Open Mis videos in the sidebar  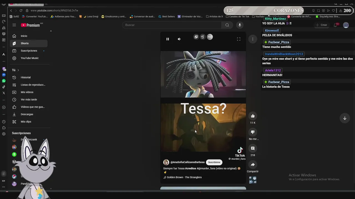tap(29, 92)
